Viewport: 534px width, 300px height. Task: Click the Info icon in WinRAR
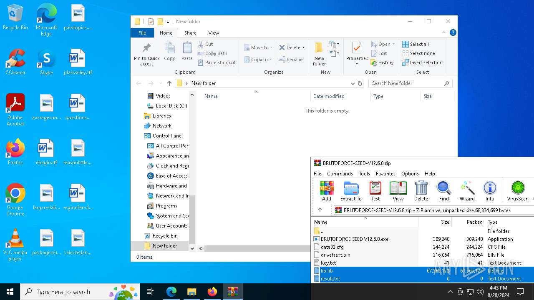pos(490,191)
